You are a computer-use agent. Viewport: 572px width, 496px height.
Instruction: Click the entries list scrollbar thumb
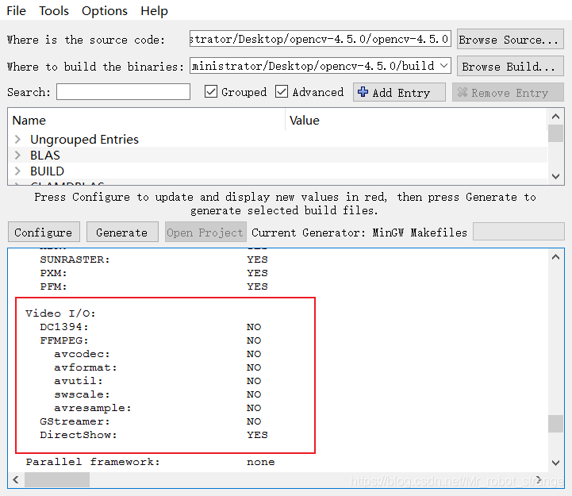click(x=555, y=133)
